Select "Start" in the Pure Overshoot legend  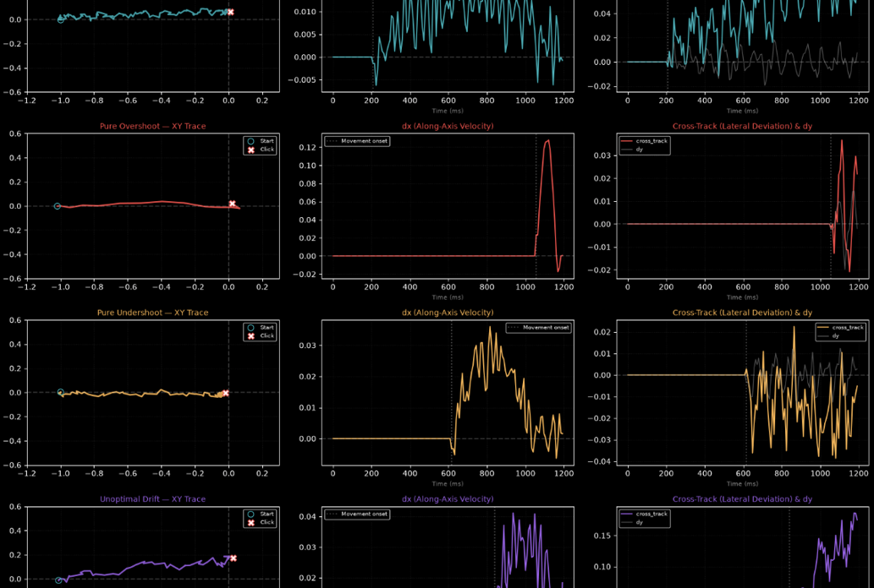click(x=267, y=141)
